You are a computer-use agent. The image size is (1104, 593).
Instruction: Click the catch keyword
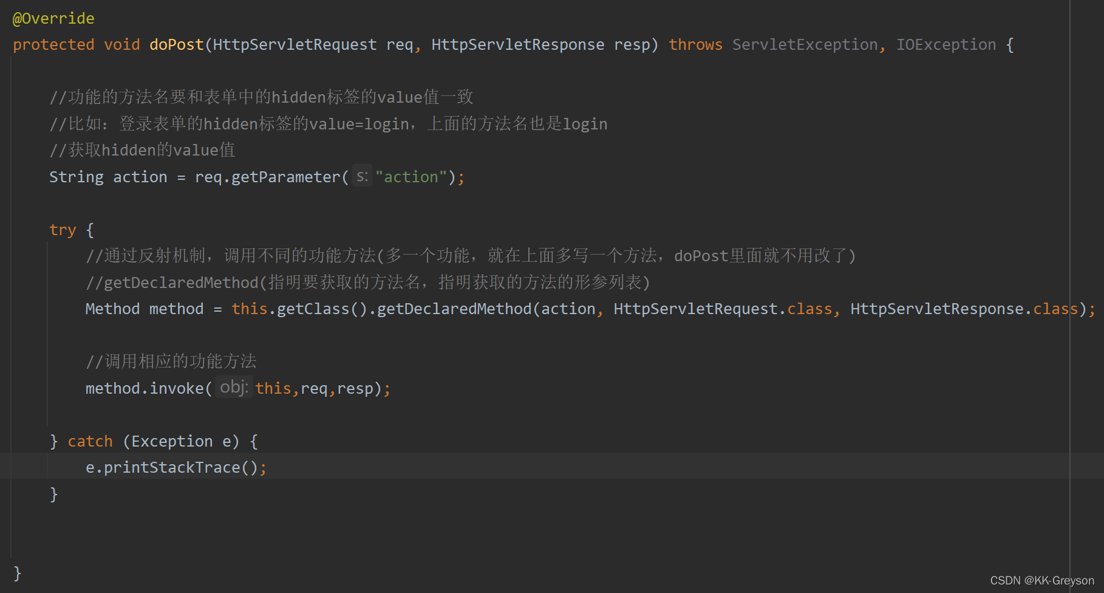tap(90, 442)
